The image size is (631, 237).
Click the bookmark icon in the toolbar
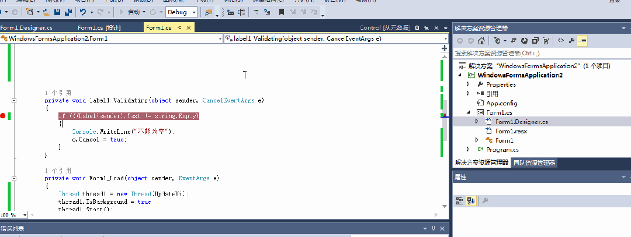(282, 12)
